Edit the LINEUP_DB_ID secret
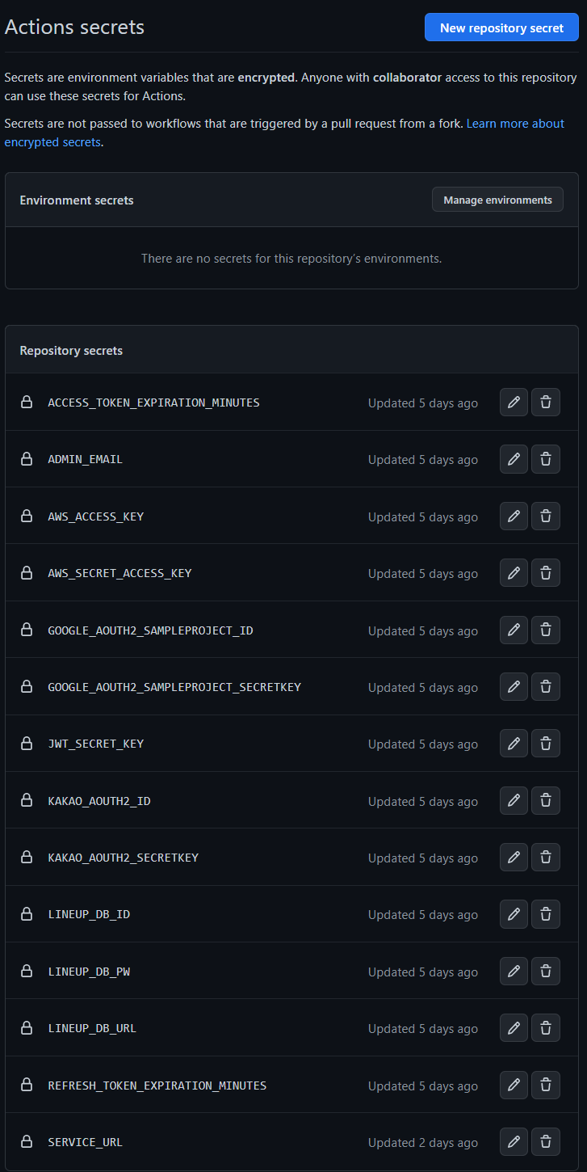This screenshot has width=587, height=1172. (x=514, y=913)
